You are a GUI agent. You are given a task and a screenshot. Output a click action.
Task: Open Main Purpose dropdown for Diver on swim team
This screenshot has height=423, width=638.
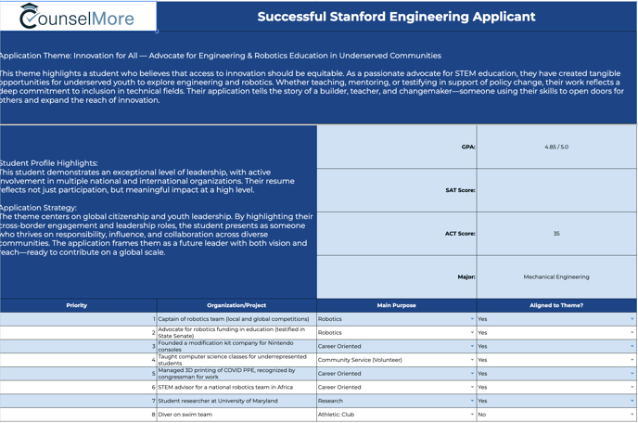coord(472,415)
